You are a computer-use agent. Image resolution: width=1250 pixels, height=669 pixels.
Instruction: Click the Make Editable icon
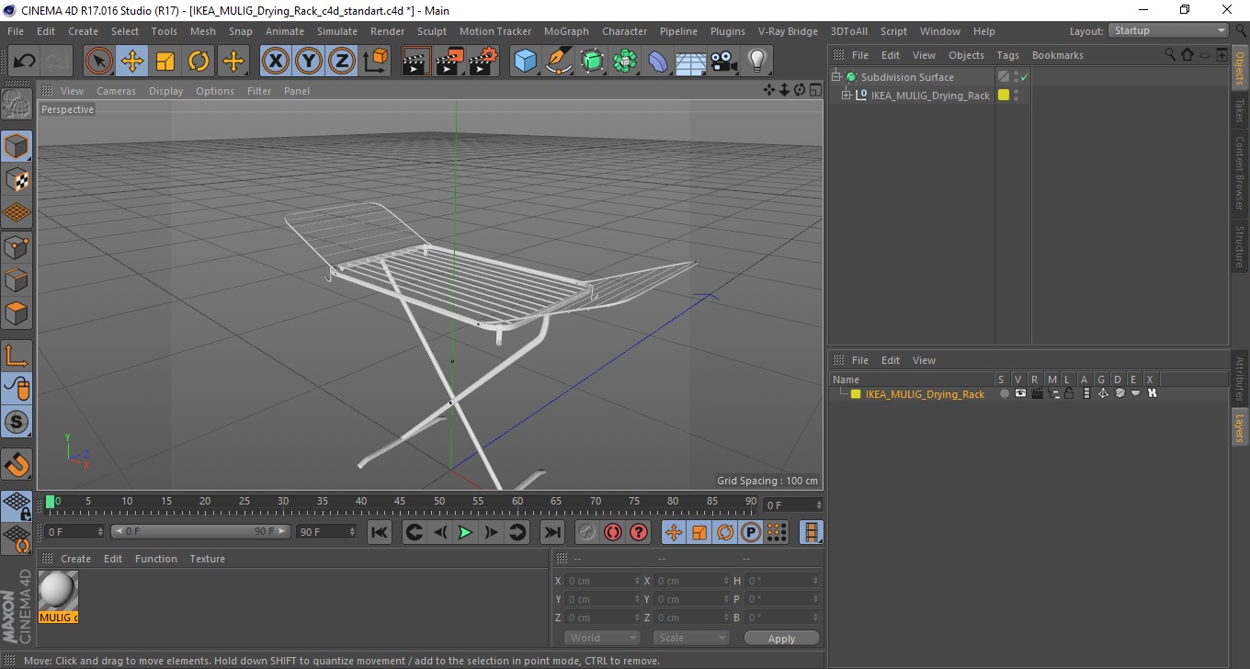pos(17,104)
